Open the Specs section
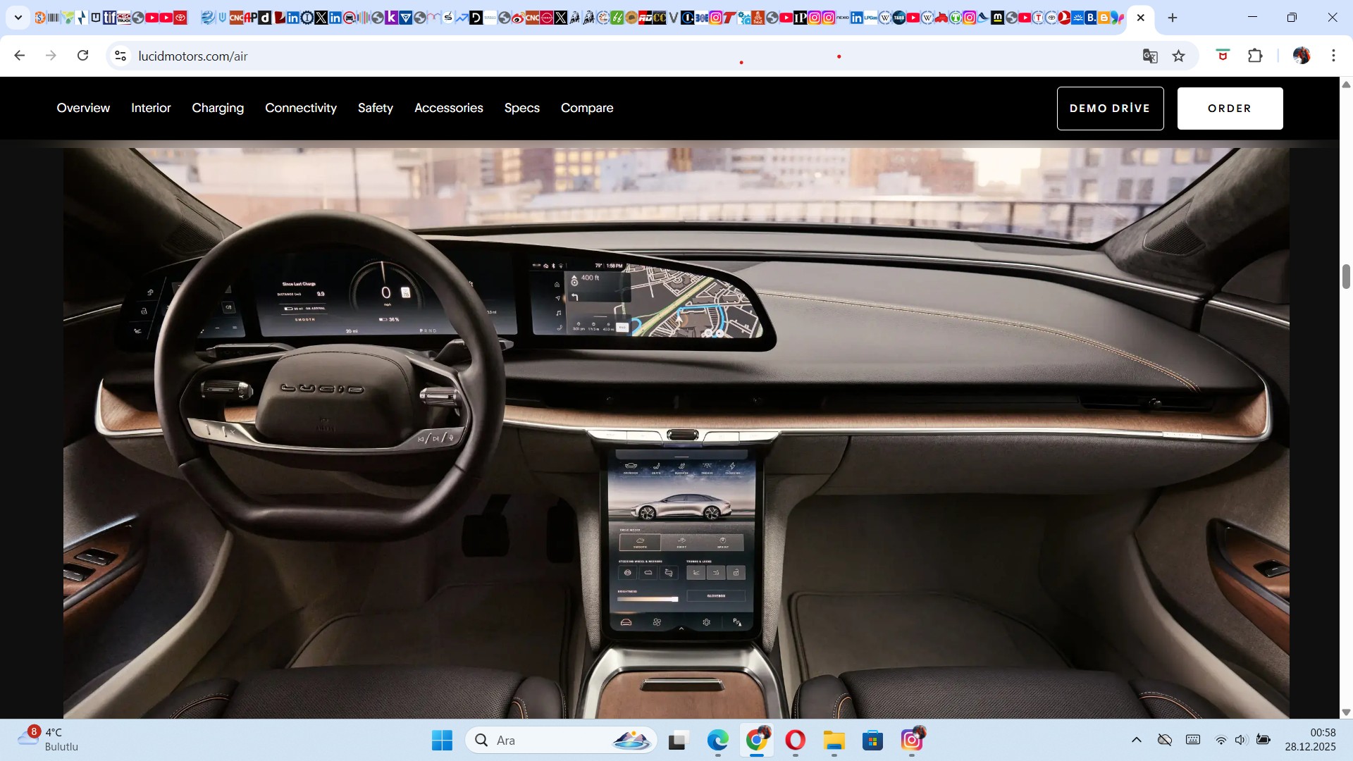 click(522, 108)
